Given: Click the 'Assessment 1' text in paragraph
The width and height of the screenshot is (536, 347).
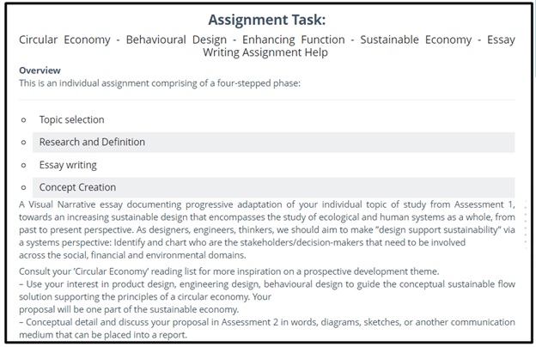Looking at the screenshot, I should point(485,204).
